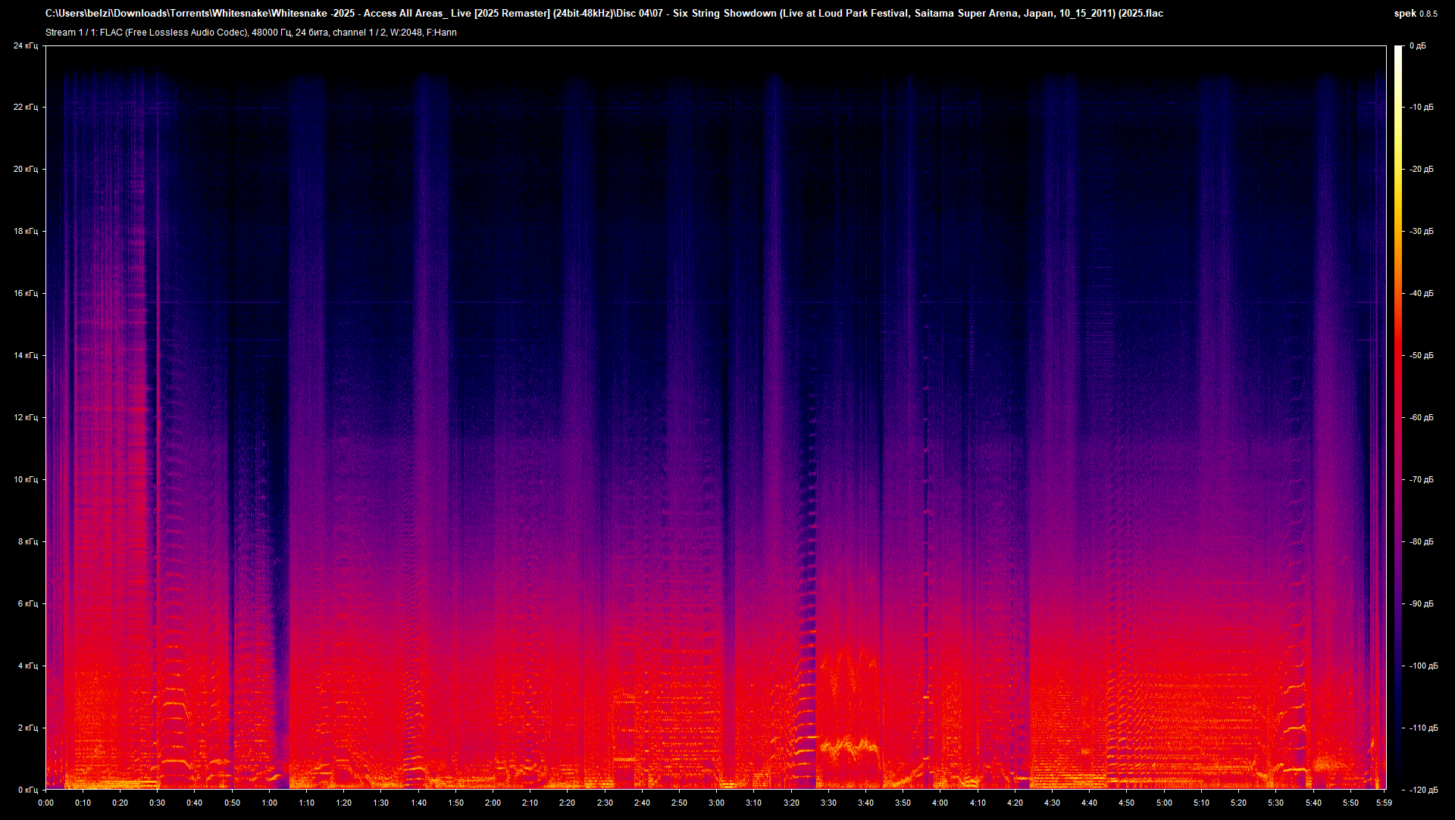1455x820 pixels.
Task: Click the 2:00 time axis marker
Action: [493, 803]
